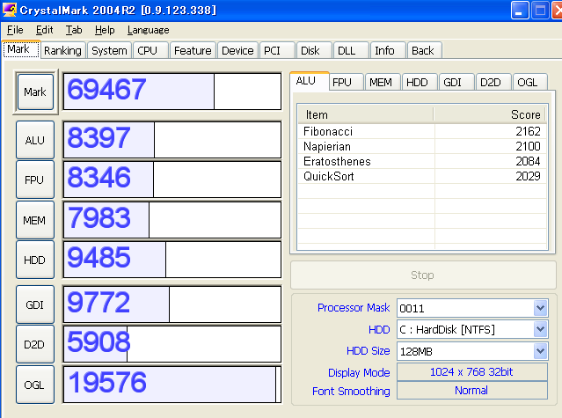This screenshot has width=562, height=418.
Task: Click the Stop button
Action: 423,275
